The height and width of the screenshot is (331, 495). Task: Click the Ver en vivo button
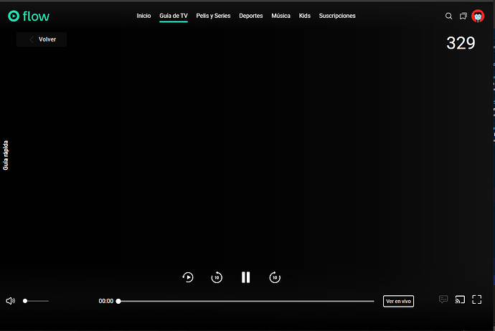coord(398,302)
